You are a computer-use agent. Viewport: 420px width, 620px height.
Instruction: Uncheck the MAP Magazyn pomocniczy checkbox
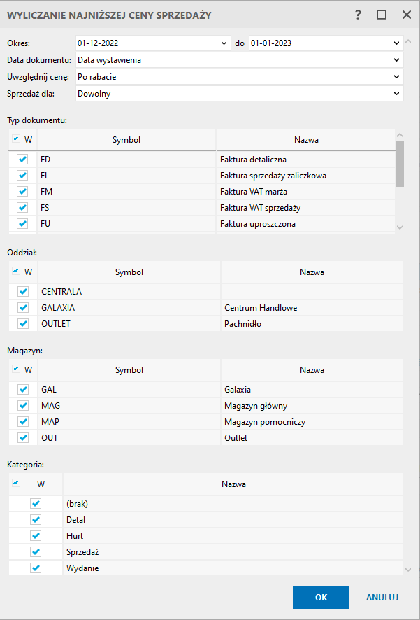coord(23,422)
